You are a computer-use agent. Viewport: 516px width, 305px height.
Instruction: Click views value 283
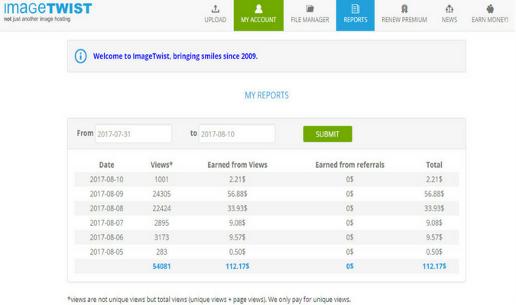click(161, 252)
